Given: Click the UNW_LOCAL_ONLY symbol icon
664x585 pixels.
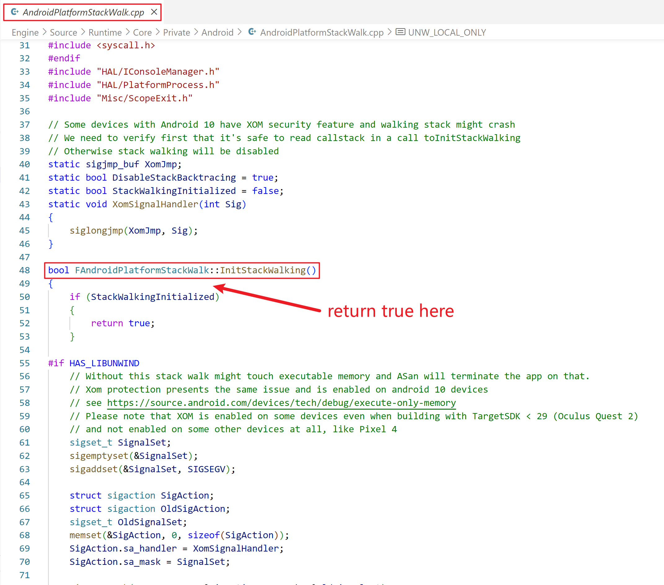Looking at the screenshot, I should 400,32.
